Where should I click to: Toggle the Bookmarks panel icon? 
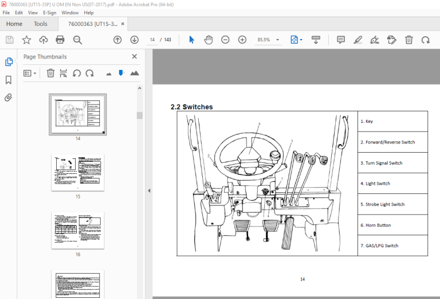pos(9,80)
